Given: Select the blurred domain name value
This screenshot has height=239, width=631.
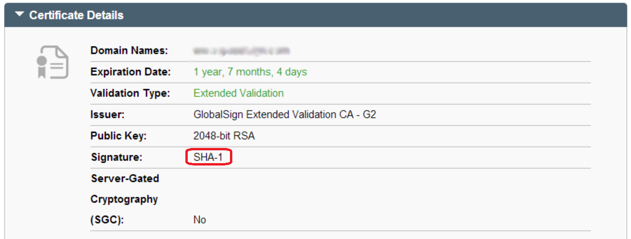Looking at the screenshot, I should pos(242,51).
